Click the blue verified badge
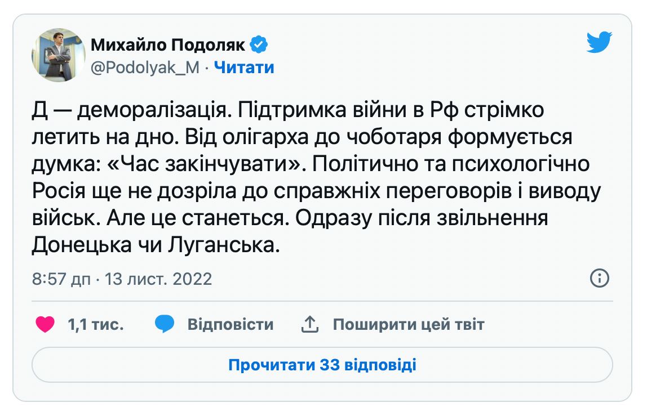 [259, 43]
